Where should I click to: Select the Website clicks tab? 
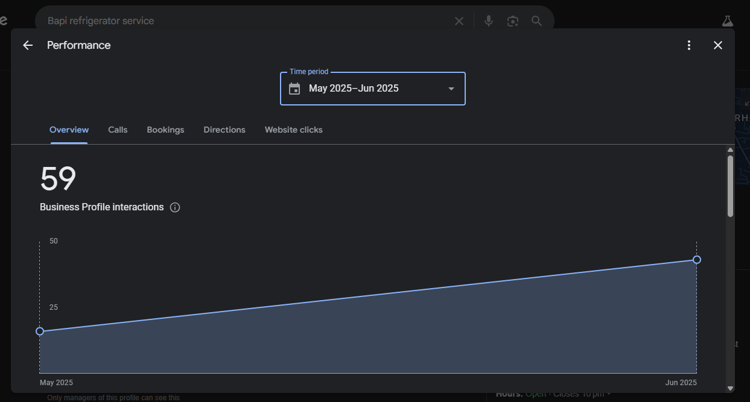(293, 130)
